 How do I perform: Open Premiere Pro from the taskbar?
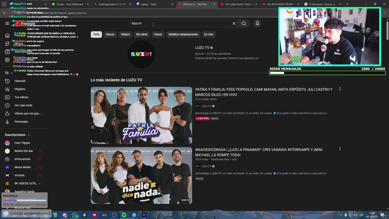click(144, 215)
